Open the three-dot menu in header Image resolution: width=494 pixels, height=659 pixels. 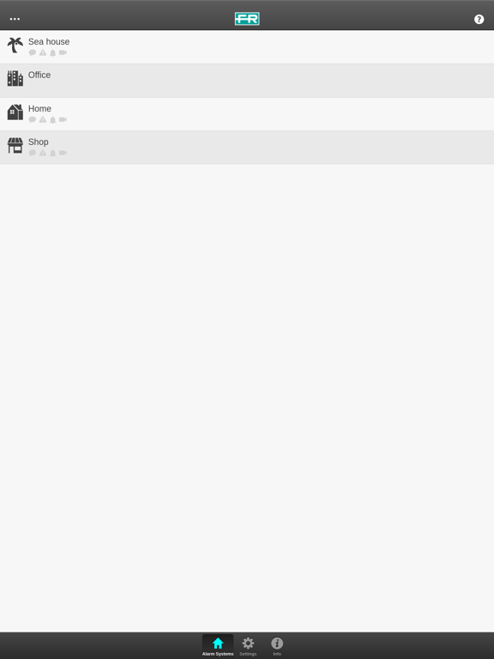[15, 19]
